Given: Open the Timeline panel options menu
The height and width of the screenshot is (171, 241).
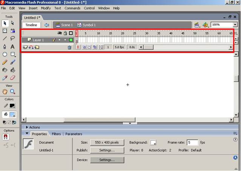Looking at the screenshot, I should 236,33.
